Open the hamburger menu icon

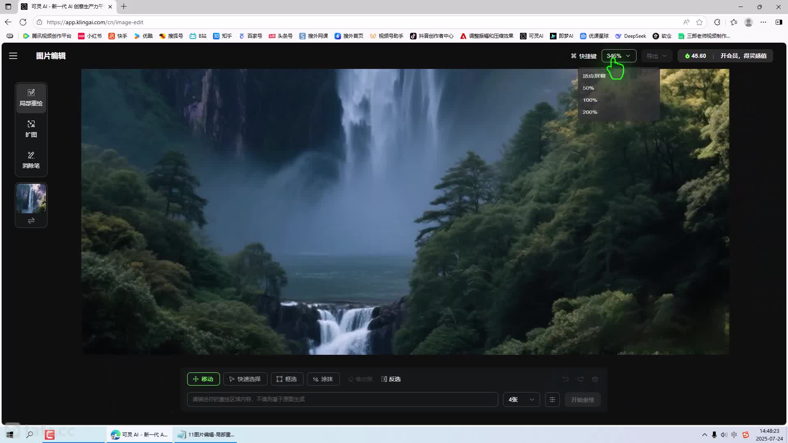pyautogui.click(x=13, y=56)
